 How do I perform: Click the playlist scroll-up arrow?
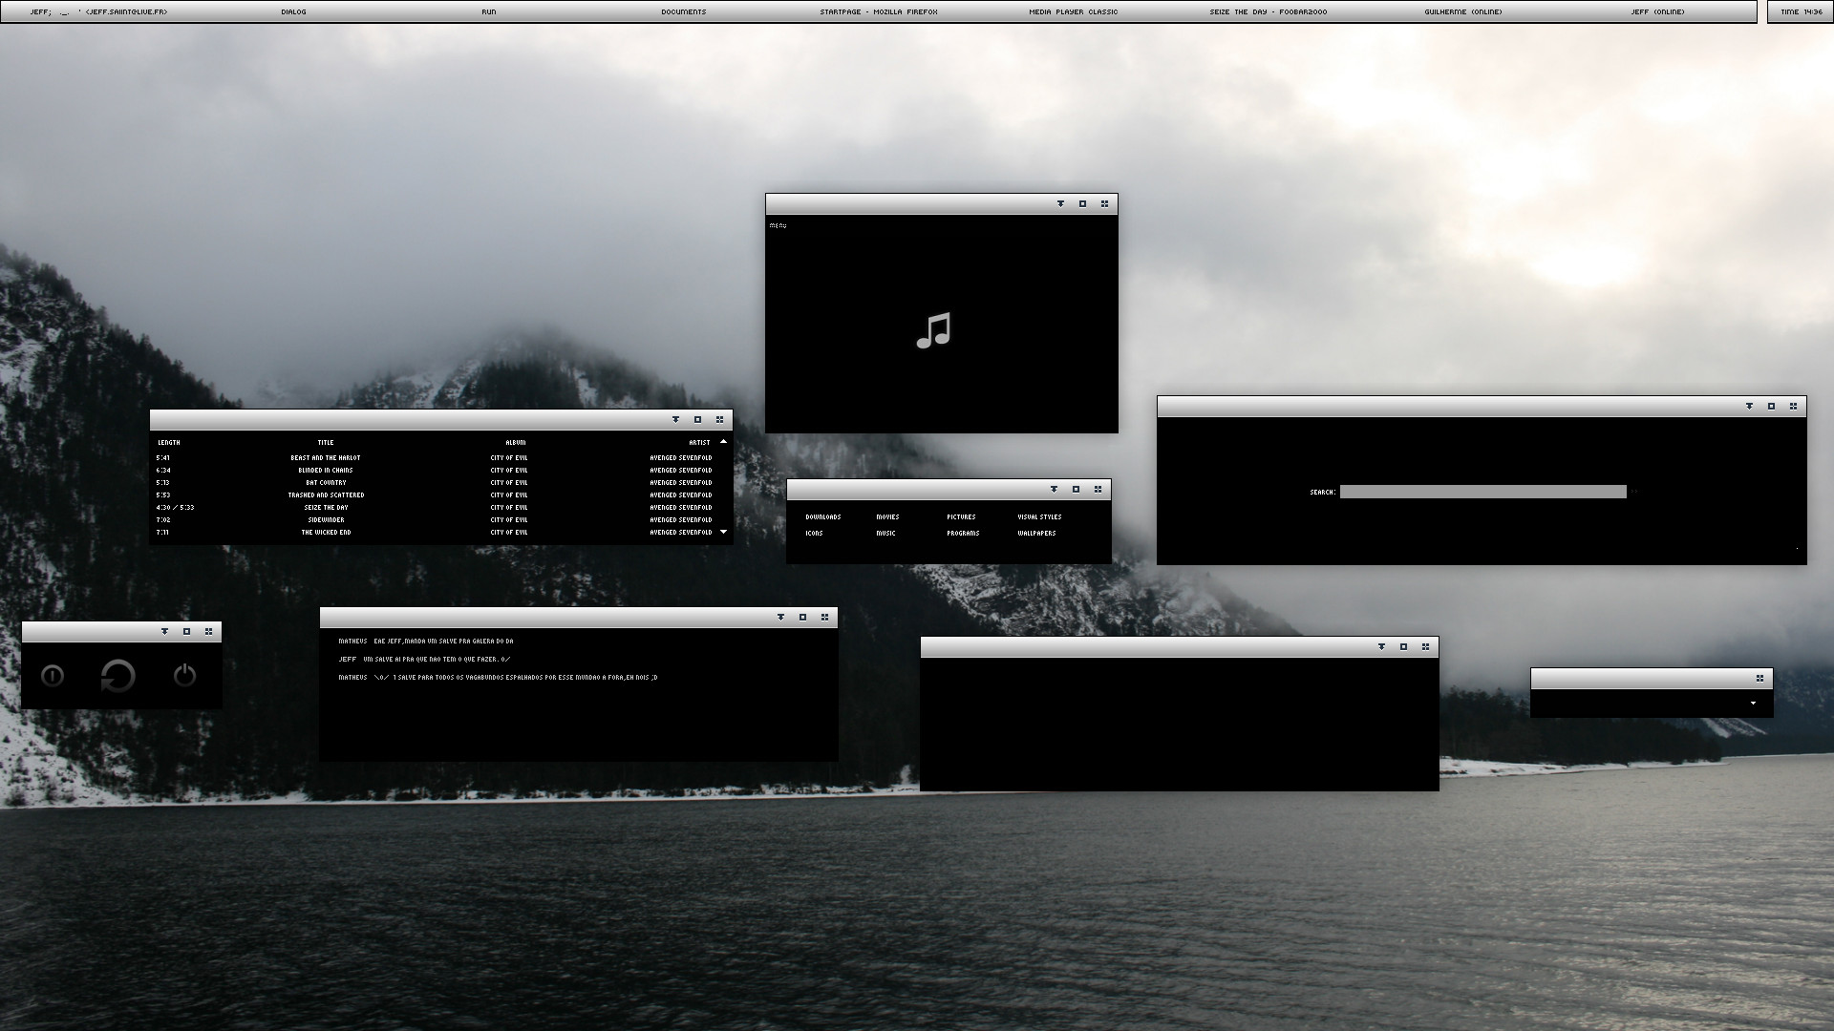click(723, 442)
